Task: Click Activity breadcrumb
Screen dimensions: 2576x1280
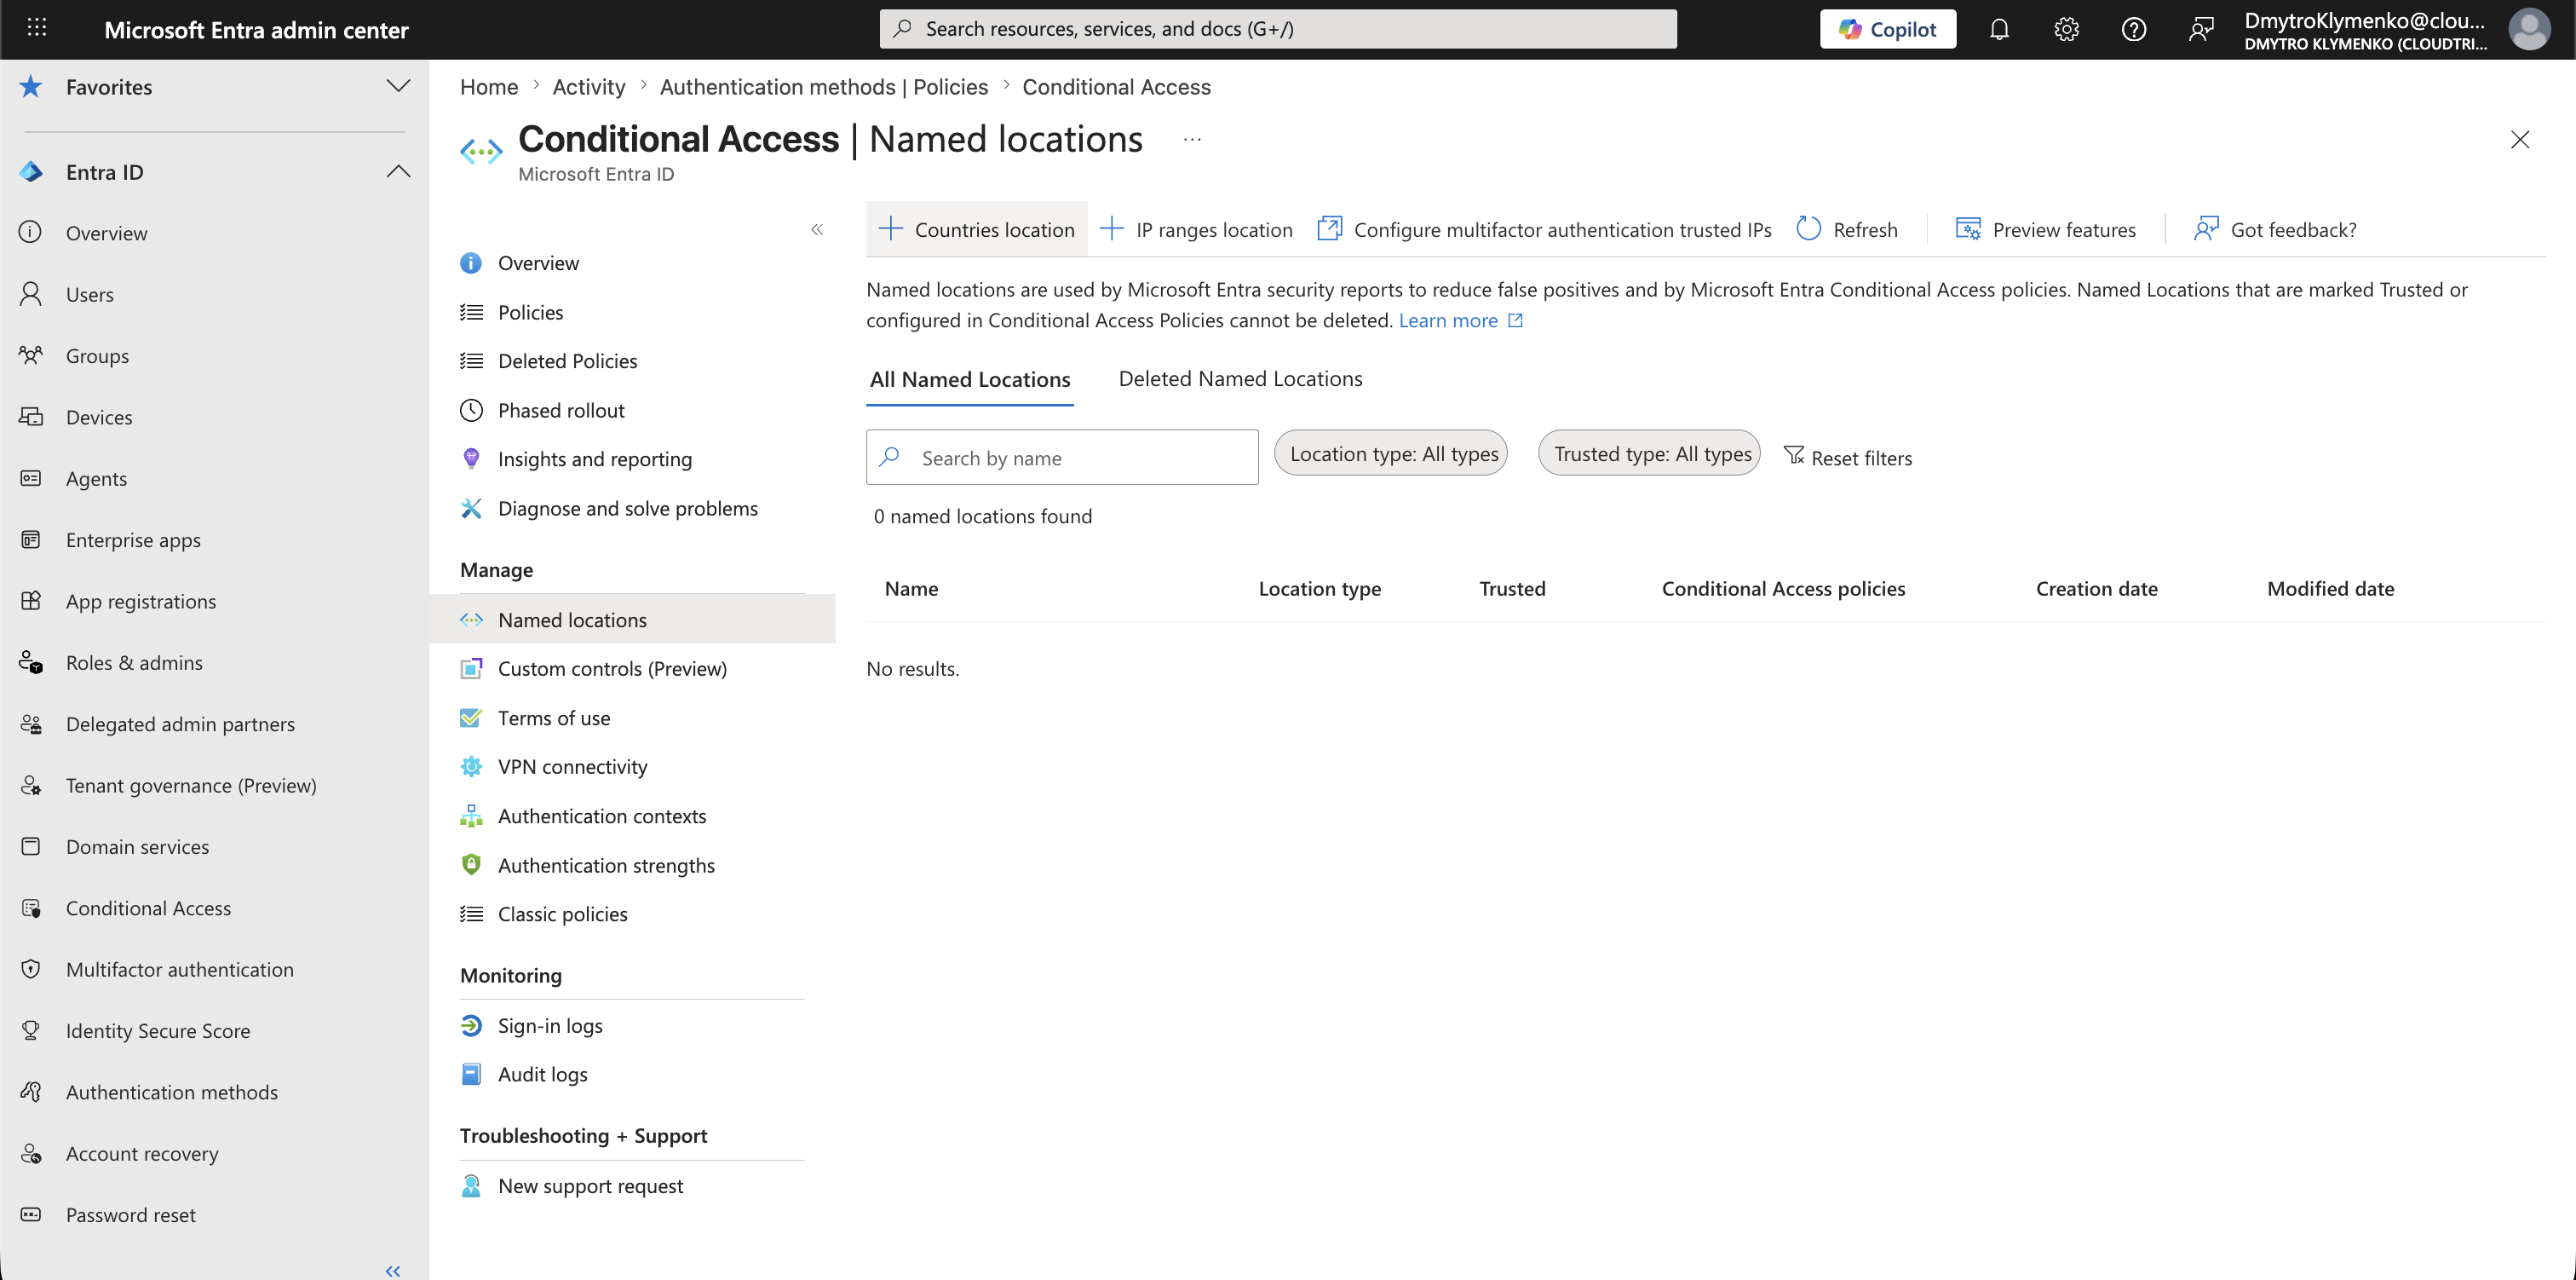Action: pos(589,87)
